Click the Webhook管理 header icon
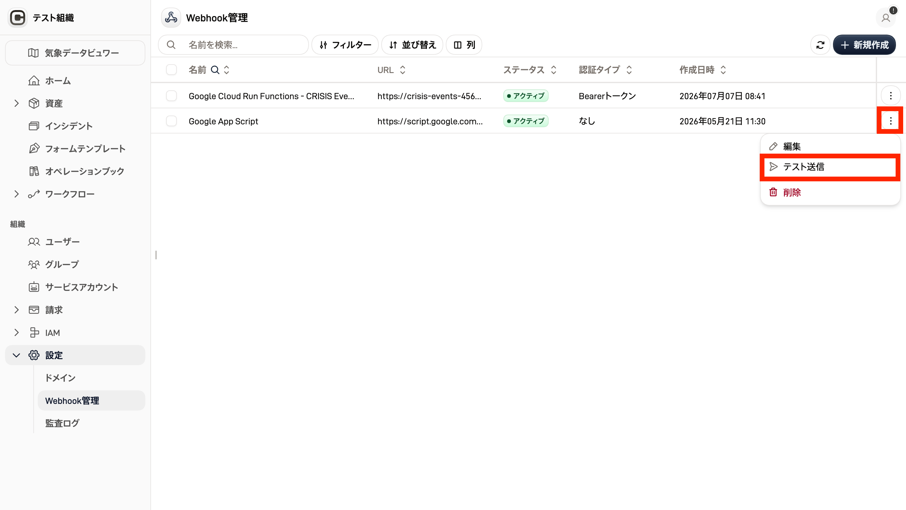This screenshot has width=906, height=510. pos(171,18)
